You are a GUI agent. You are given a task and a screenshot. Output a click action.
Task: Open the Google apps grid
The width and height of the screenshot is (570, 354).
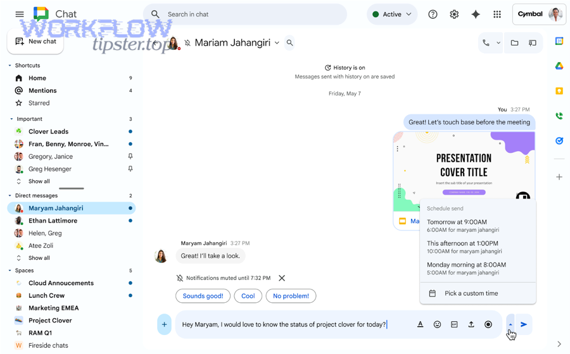tap(497, 14)
